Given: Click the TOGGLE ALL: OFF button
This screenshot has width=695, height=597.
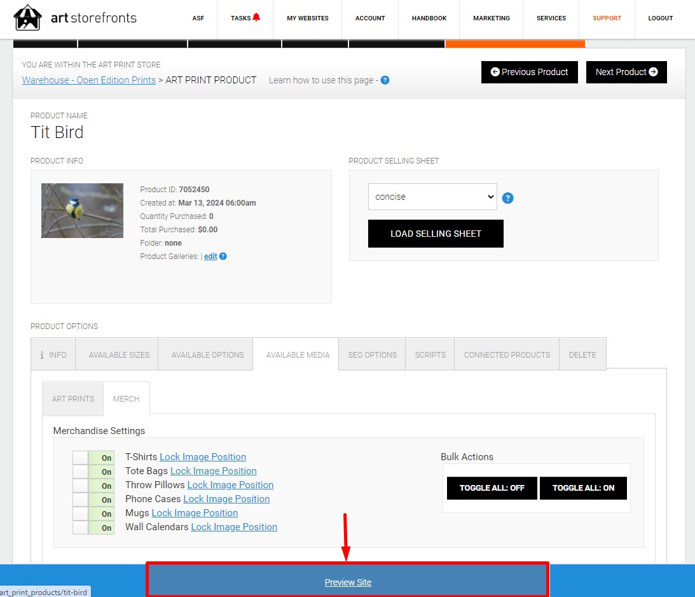Looking at the screenshot, I should click(x=492, y=488).
